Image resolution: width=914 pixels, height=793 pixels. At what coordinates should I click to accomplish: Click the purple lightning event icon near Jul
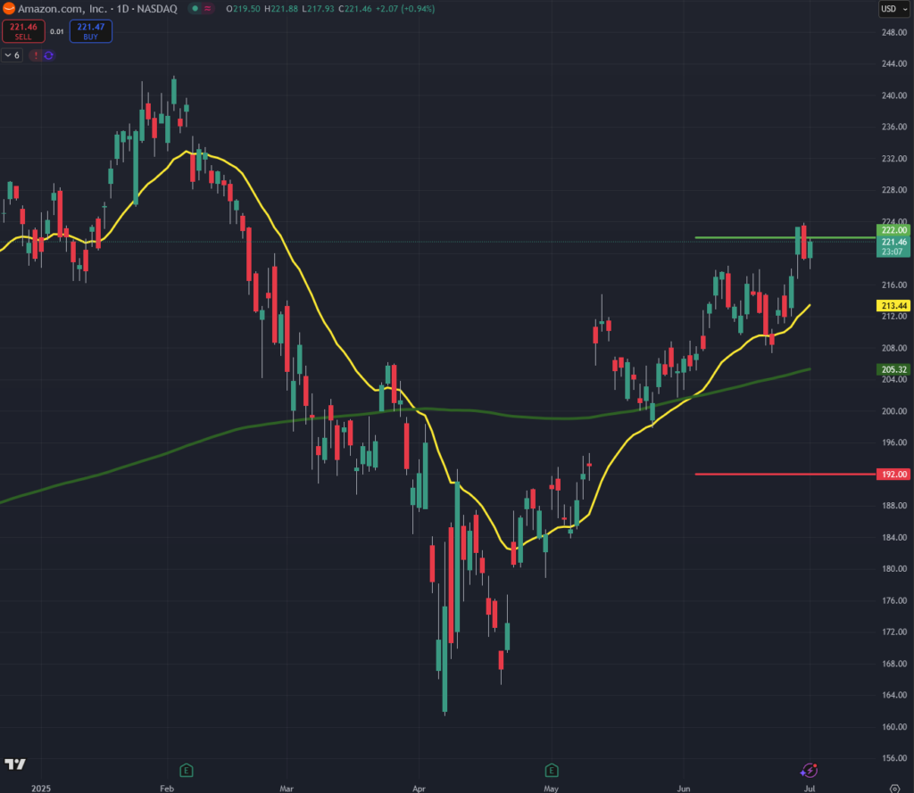pyautogui.click(x=809, y=771)
